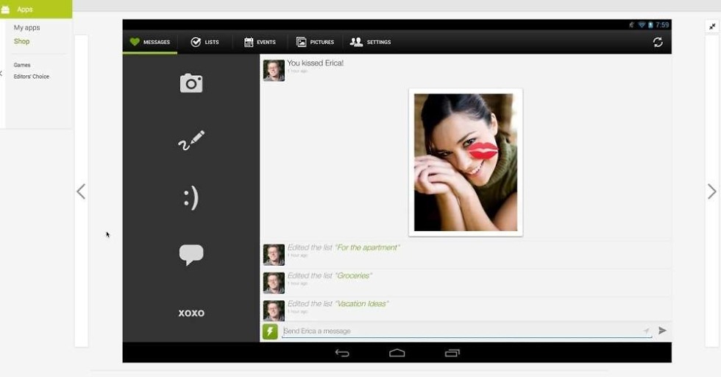Open the "Groceries" list link
721x377 pixels.
pyautogui.click(x=354, y=275)
